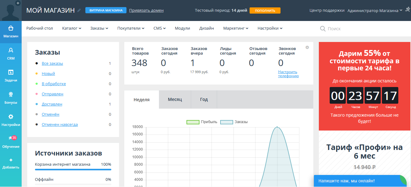Image resolution: width=411 pixels, height=187 pixels.
Task: Switch to the Месяц chart tab
Action: coord(175,100)
